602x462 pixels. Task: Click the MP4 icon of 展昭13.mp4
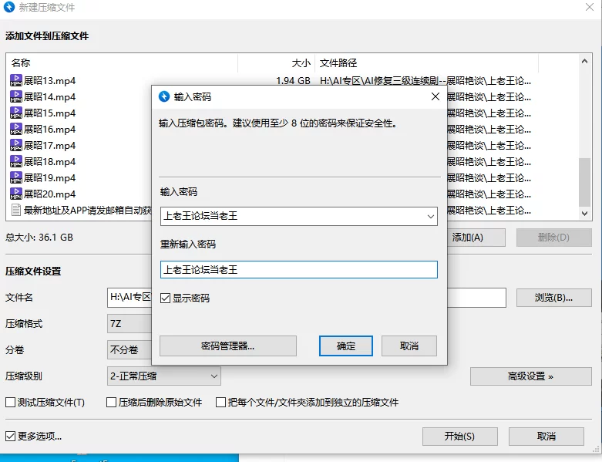tap(15, 80)
